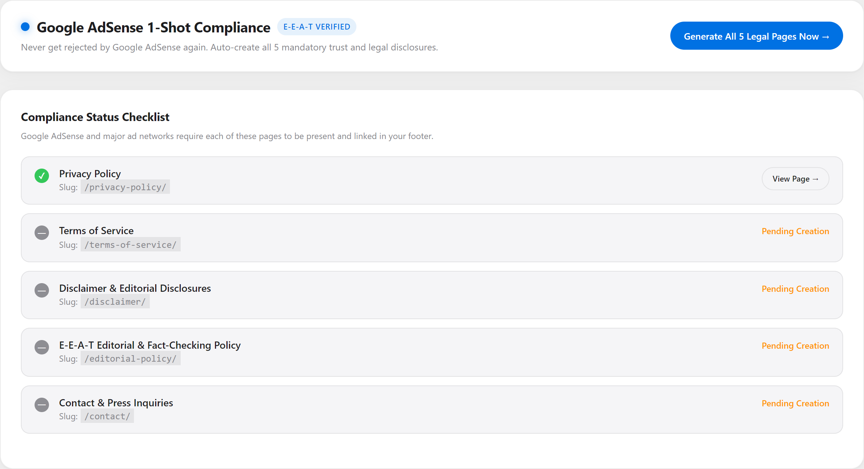Click the Google AdSense 1-Shot Compliance heading

click(x=153, y=27)
